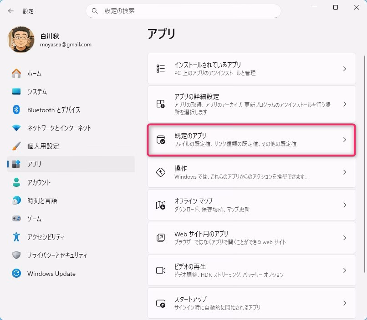This screenshot has width=367, height=320.
Task: Open ネットワークとインターネット settings
Action: click(x=71, y=128)
